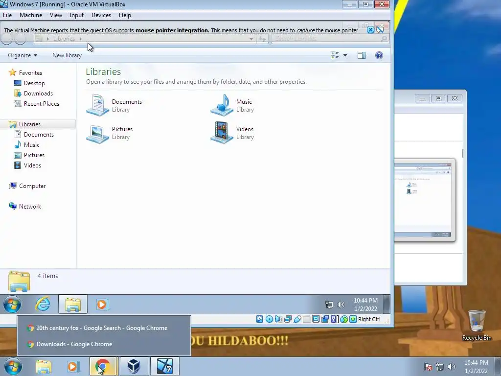Click guest taskbar Windows Explorer button
501x376 pixels.
point(73,304)
